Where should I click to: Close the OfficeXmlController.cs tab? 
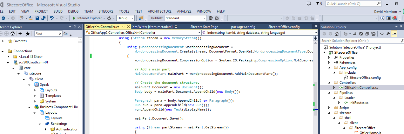(x=128, y=27)
